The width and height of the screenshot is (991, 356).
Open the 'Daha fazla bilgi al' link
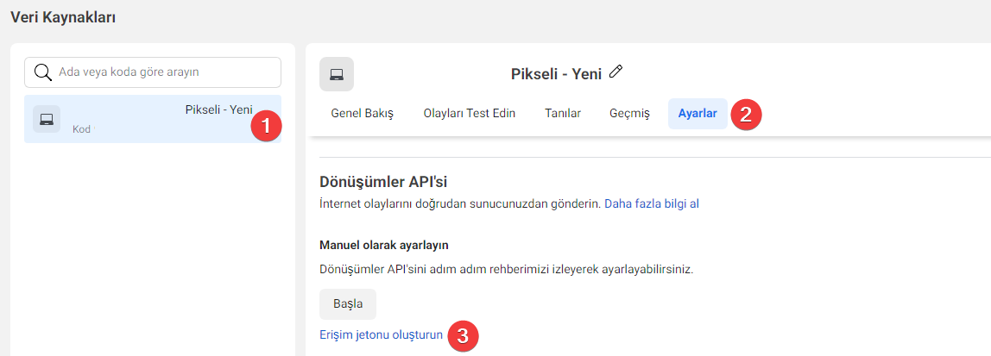(652, 204)
